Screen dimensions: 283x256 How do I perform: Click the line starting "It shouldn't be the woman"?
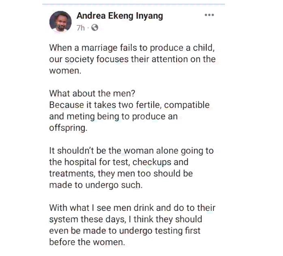(131, 151)
